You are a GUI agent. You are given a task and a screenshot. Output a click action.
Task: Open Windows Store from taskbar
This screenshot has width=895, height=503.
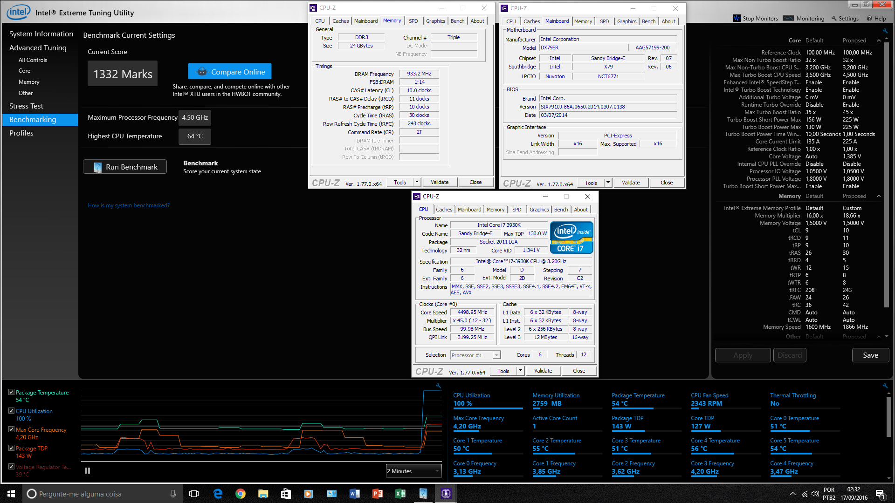(x=286, y=494)
